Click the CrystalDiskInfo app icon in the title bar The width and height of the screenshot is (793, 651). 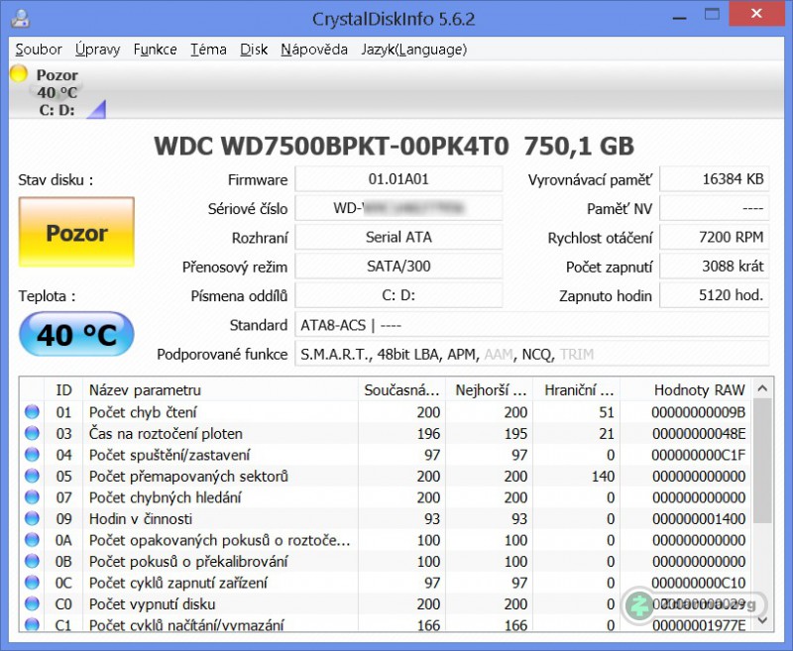20,18
